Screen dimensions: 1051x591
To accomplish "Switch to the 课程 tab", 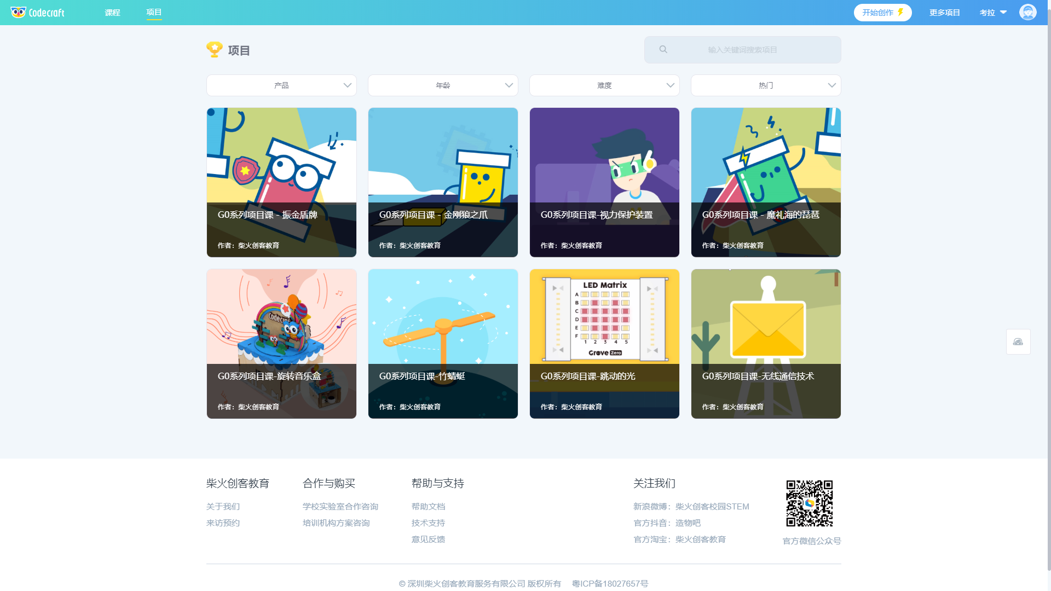I will (113, 13).
